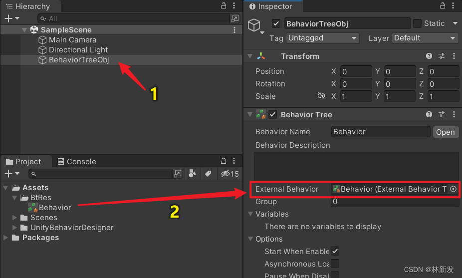Open Transform component options menu

[x=454, y=56]
